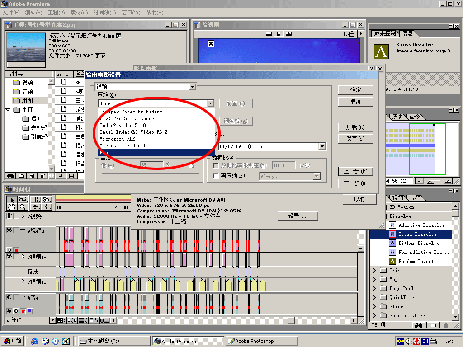Select the Cross Fade tool in Timeline
The width and height of the screenshot is (463, 347).
[35, 207]
